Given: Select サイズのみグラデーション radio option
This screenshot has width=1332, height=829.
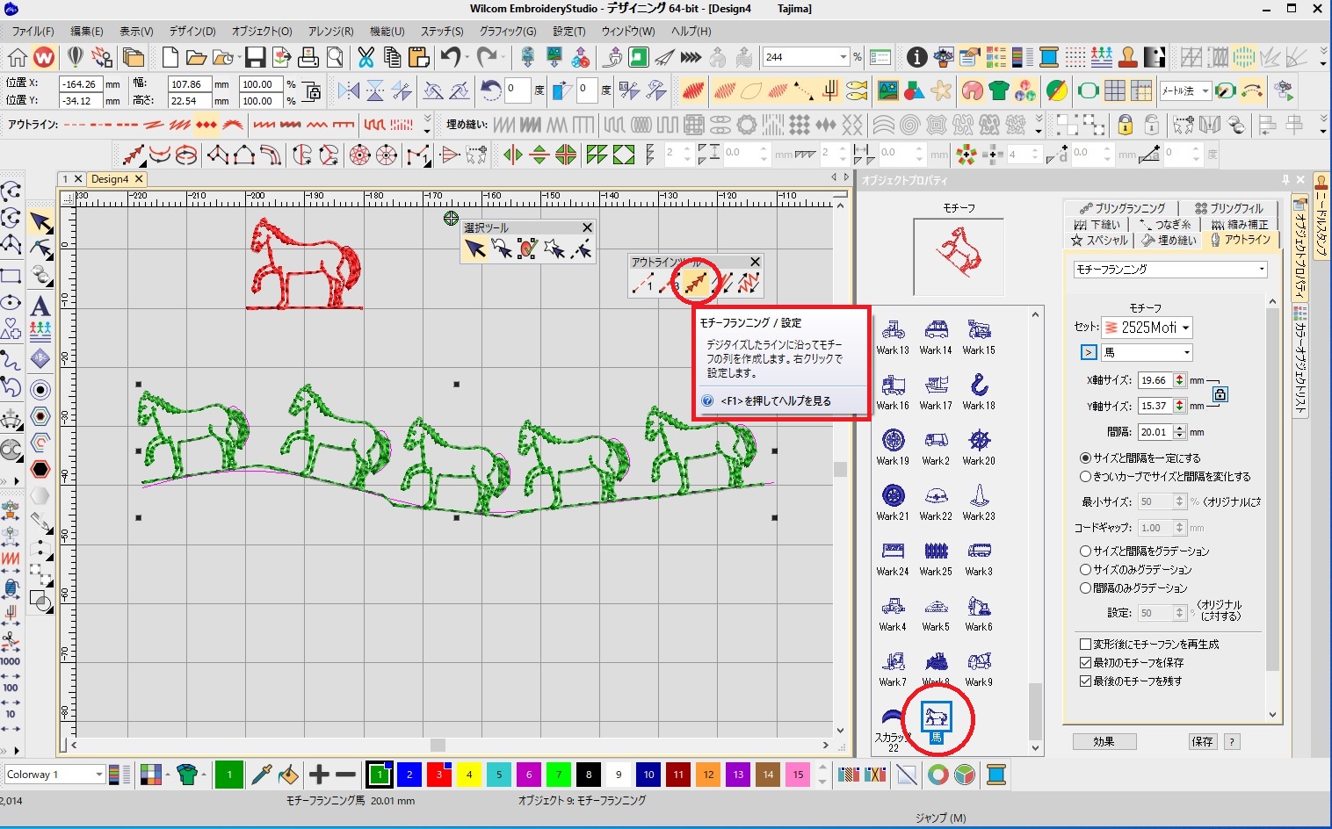Looking at the screenshot, I should point(1085,569).
